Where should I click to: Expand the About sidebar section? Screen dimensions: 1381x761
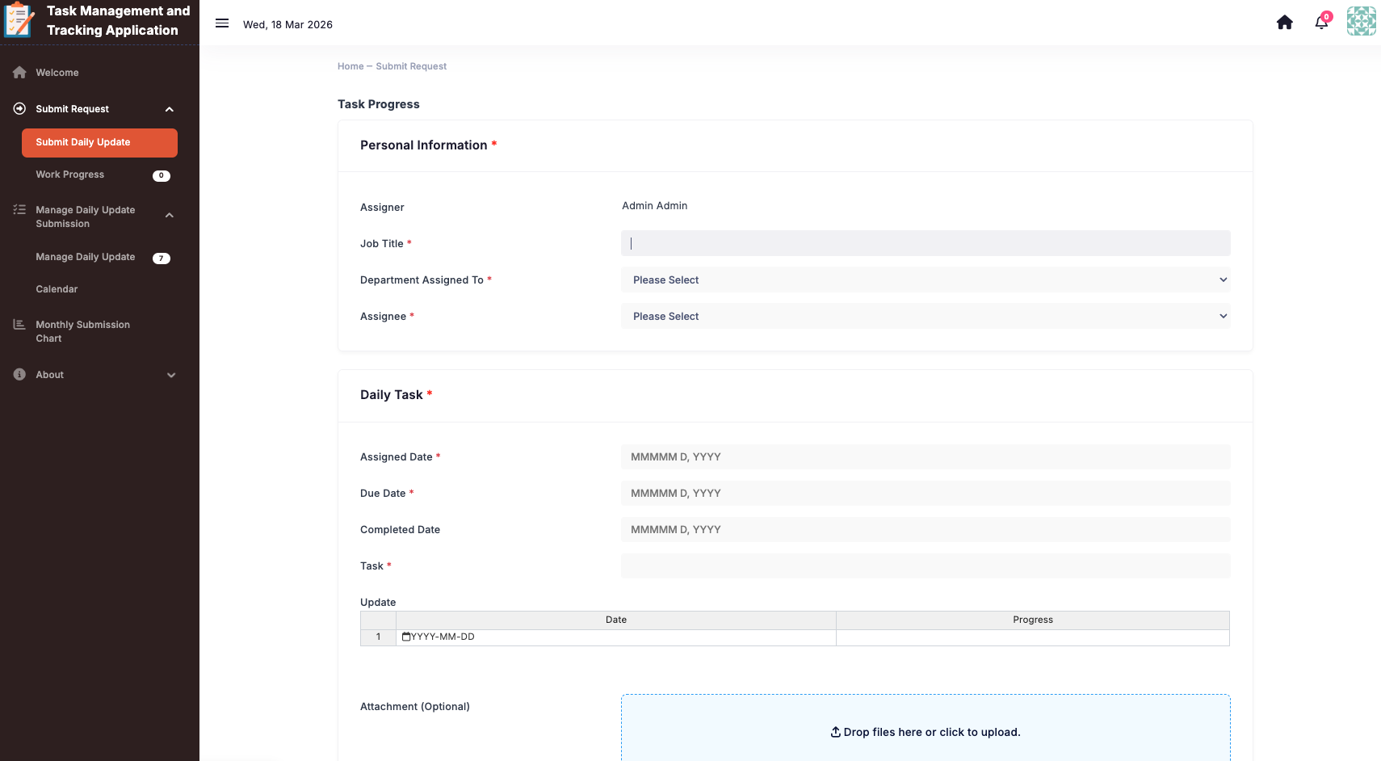point(170,375)
